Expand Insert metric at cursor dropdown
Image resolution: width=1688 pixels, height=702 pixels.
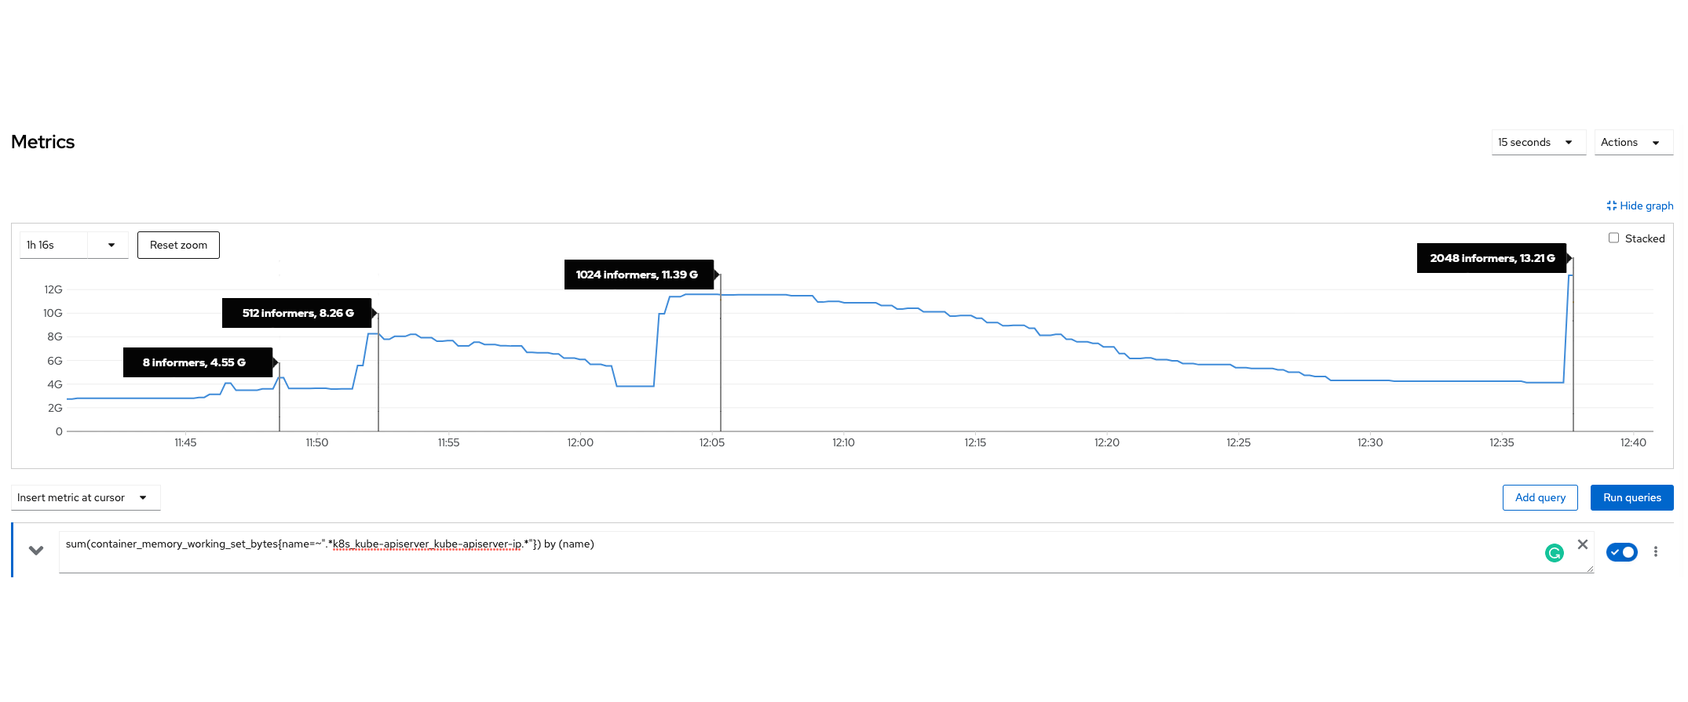(x=85, y=497)
